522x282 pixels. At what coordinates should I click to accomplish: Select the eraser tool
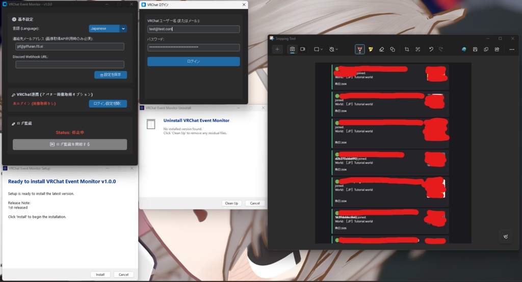381,49
